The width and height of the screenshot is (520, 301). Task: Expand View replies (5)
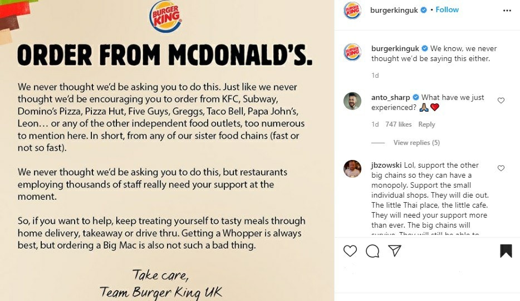tap(416, 143)
